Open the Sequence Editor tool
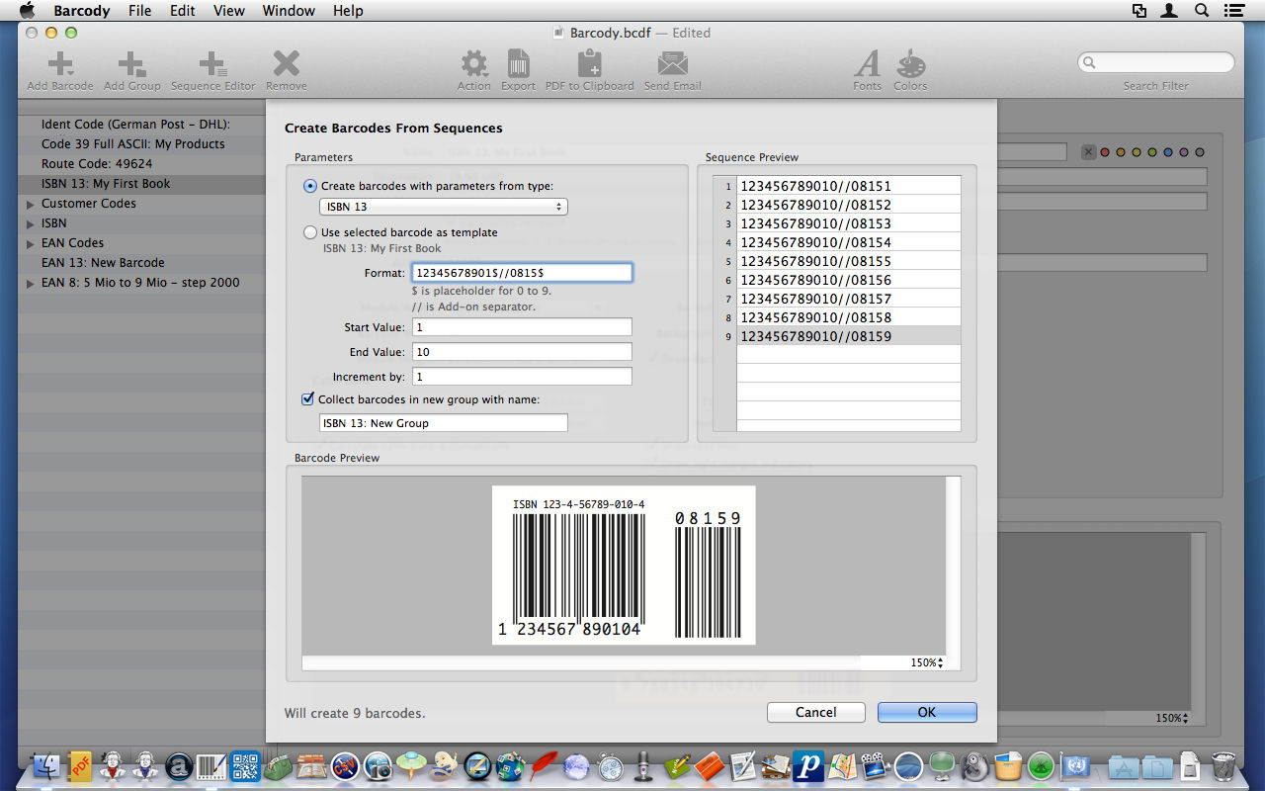The image size is (1265, 791). (x=212, y=65)
